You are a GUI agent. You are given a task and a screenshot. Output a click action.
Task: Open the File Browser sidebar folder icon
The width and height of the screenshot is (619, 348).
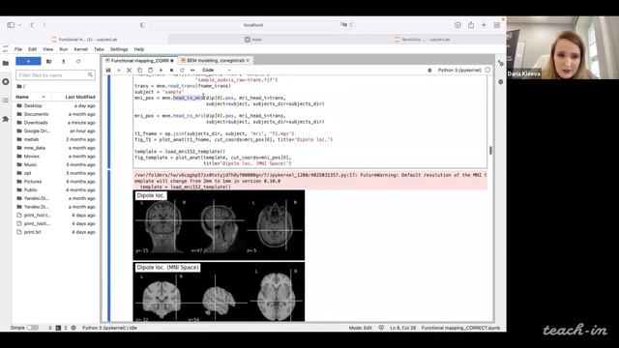pos(6,63)
